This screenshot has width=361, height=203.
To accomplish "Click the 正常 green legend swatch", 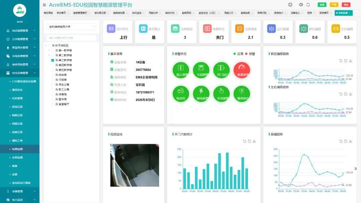I will 235,54.
